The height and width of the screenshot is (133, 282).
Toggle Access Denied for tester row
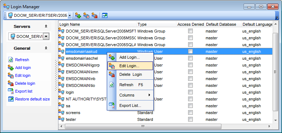pyautogui.click(x=190, y=119)
